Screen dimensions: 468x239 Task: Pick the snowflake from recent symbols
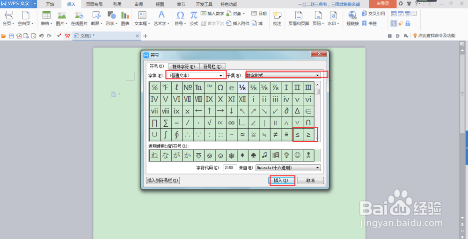coord(231,155)
